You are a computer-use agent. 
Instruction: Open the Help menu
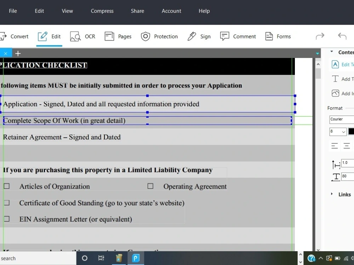[x=204, y=11]
